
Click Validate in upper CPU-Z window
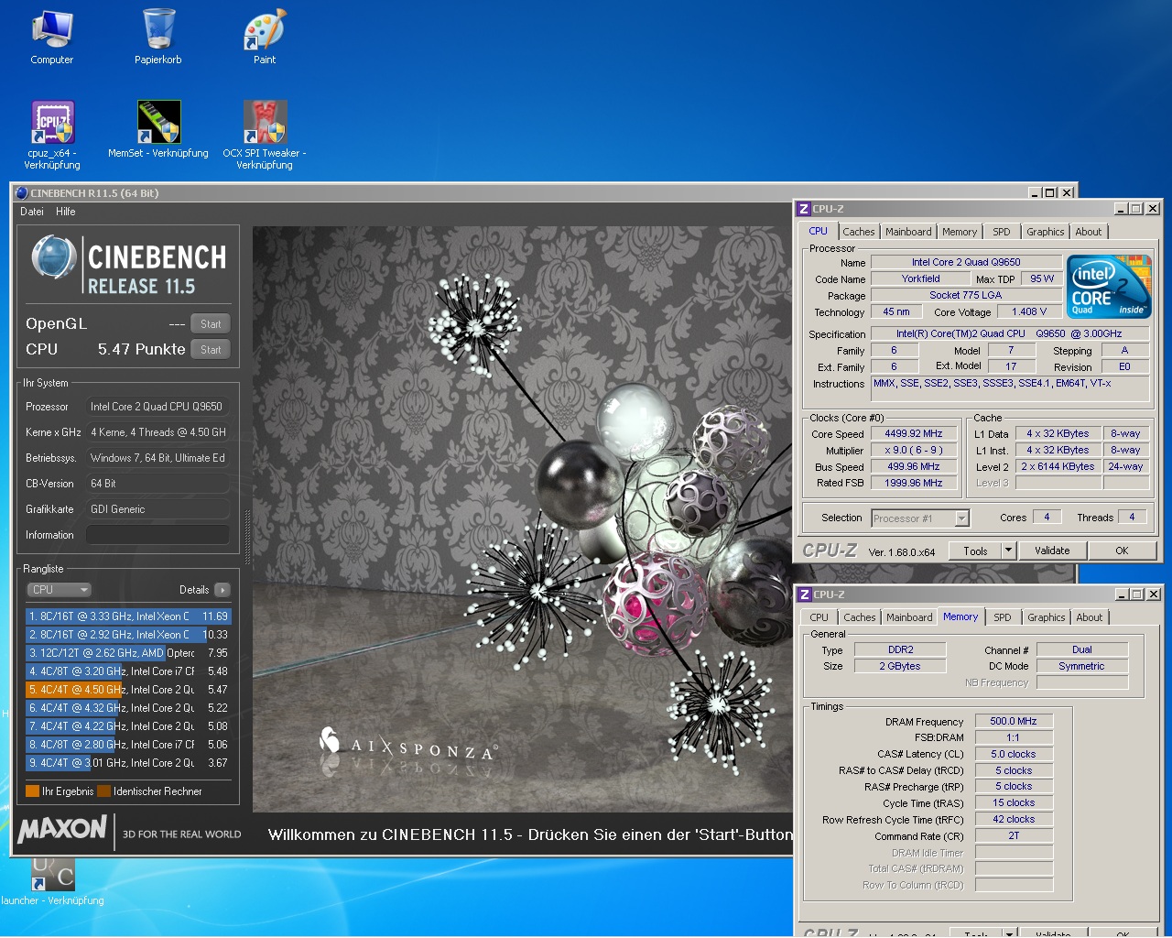click(x=1052, y=551)
